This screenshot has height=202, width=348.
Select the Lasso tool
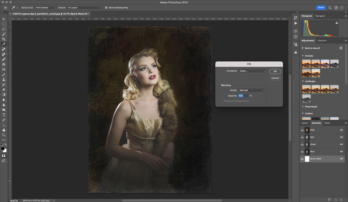[4, 29]
